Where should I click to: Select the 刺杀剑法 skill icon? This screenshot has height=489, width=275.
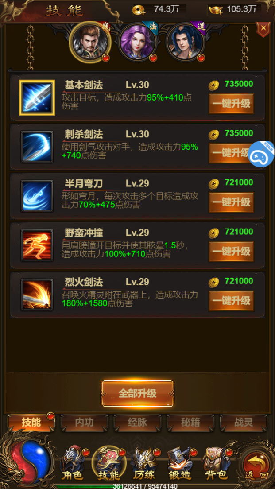(x=37, y=147)
